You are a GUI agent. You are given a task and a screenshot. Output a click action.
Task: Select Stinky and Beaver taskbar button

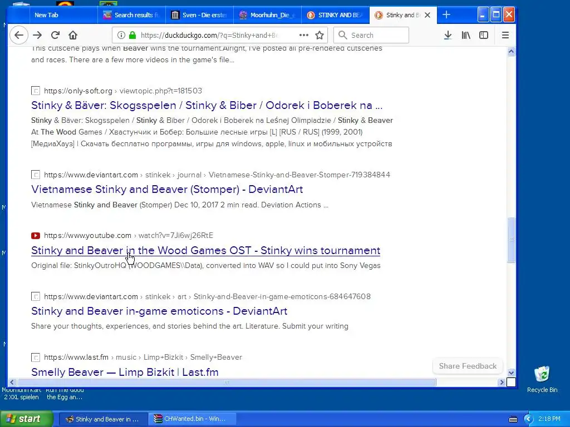pyautogui.click(x=103, y=419)
